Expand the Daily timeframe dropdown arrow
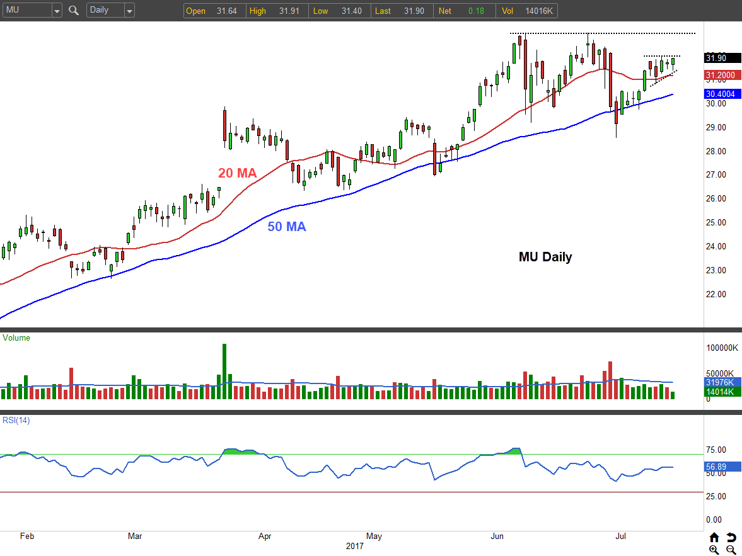The width and height of the screenshot is (742, 556). click(129, 11)
